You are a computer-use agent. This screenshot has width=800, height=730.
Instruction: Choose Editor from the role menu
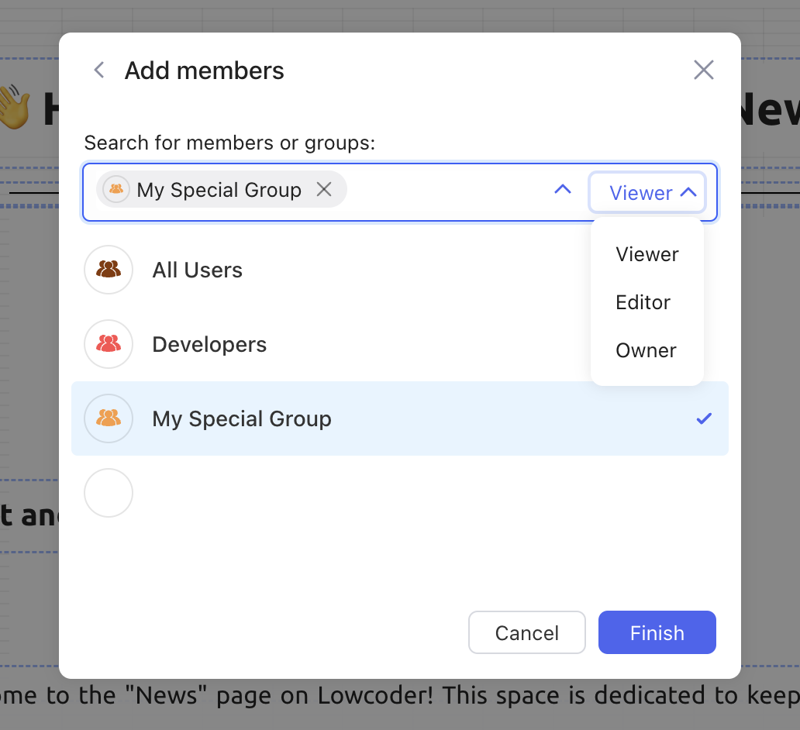point(643,302)
